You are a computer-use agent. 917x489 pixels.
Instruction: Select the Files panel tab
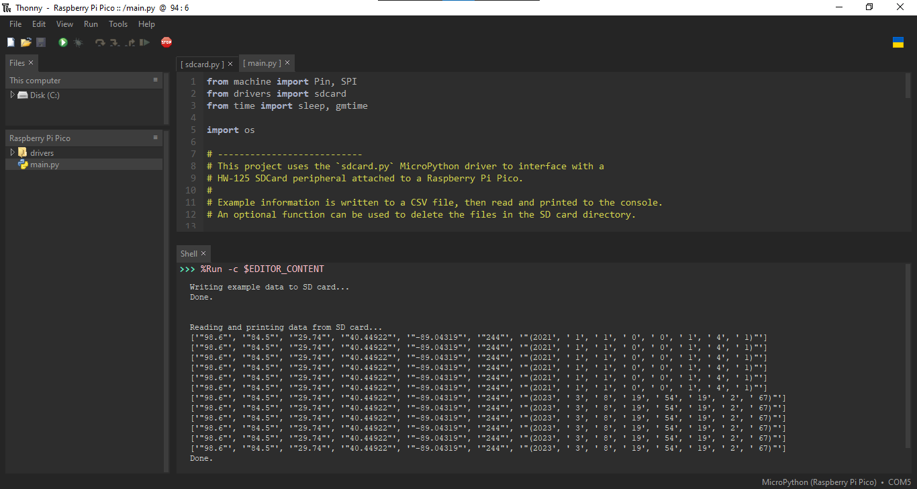click(17, 63)
